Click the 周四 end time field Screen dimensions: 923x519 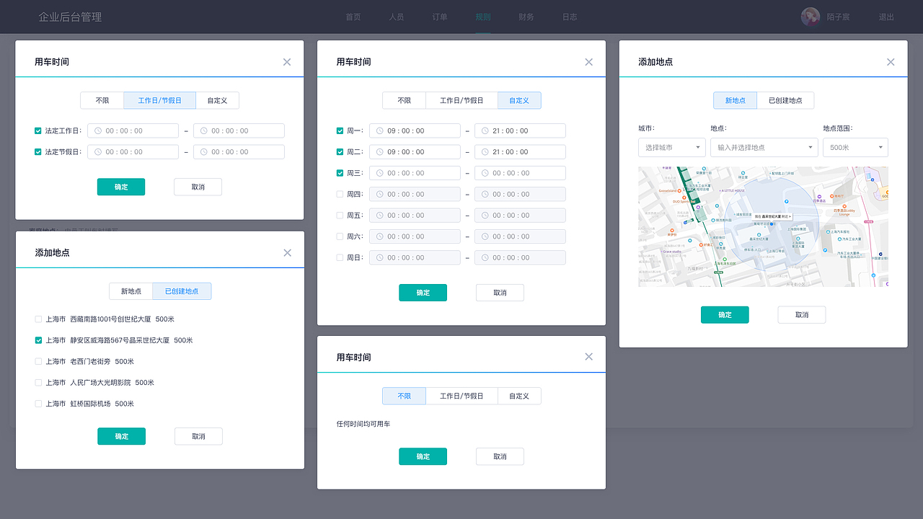(520, 194)
